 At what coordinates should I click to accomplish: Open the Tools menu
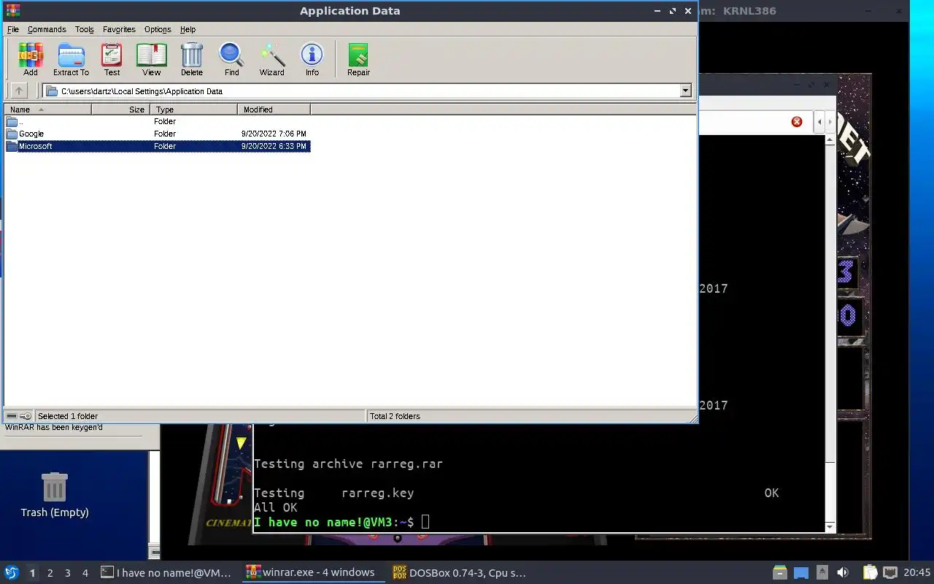click(85, 29)
